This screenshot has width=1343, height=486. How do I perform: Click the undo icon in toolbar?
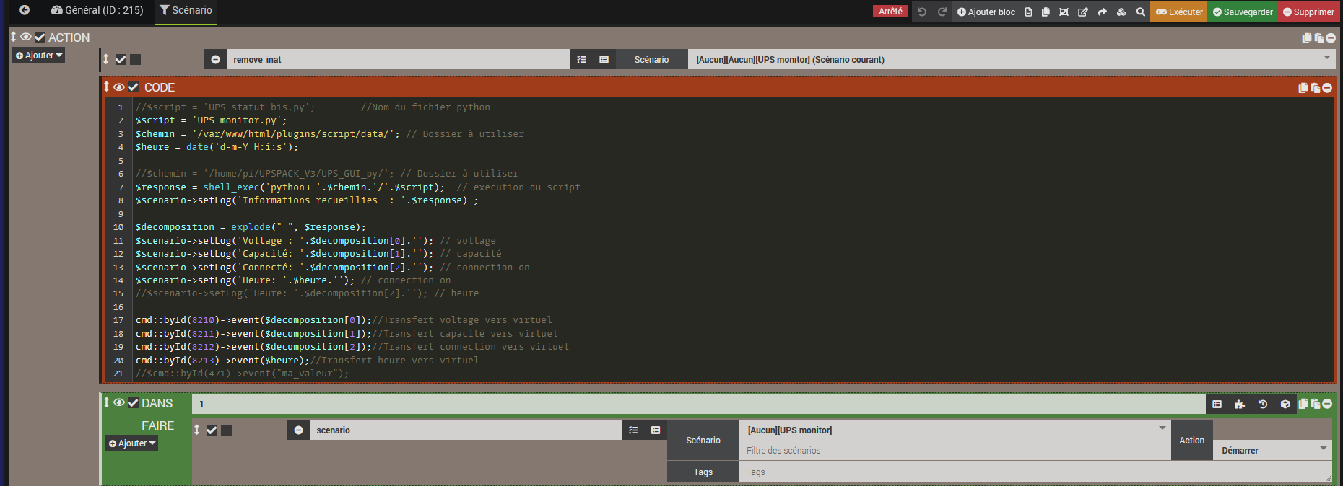coord(922,12)
